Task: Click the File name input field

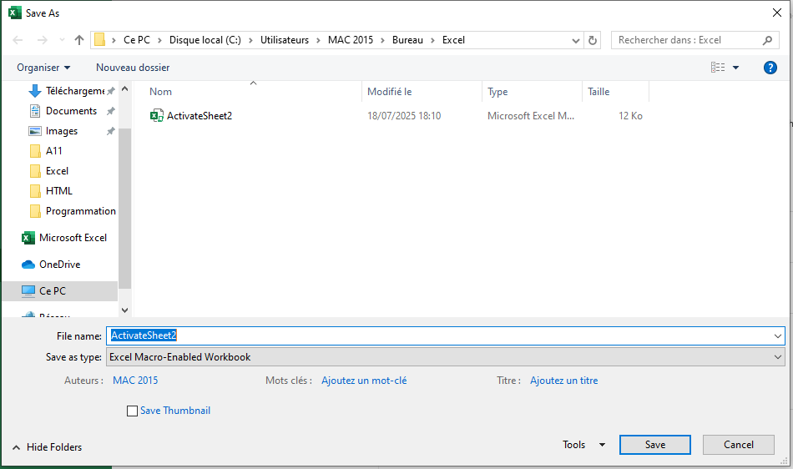Action: 445,335
